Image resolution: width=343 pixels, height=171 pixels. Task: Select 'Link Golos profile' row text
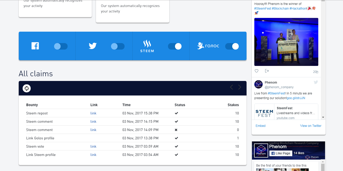[x=40, y=138]
